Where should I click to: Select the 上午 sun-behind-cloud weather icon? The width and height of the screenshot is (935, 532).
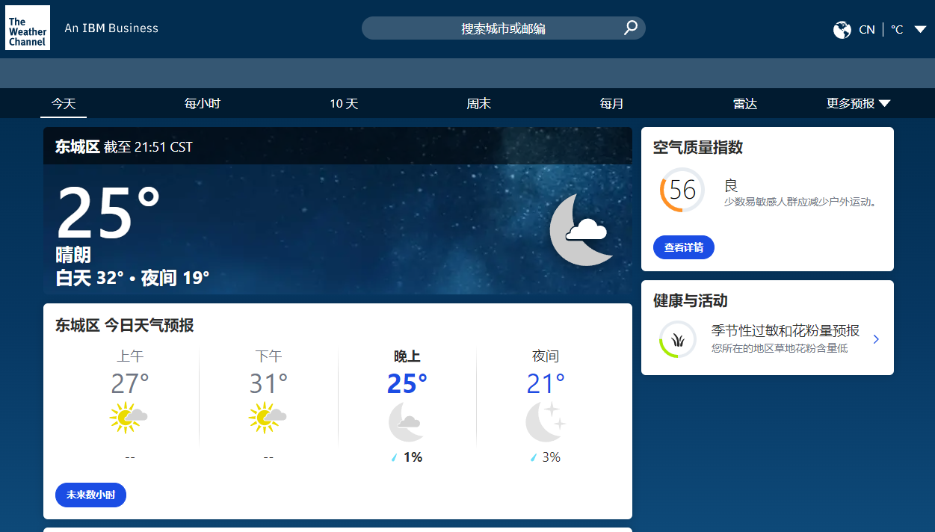click(129, 417)
